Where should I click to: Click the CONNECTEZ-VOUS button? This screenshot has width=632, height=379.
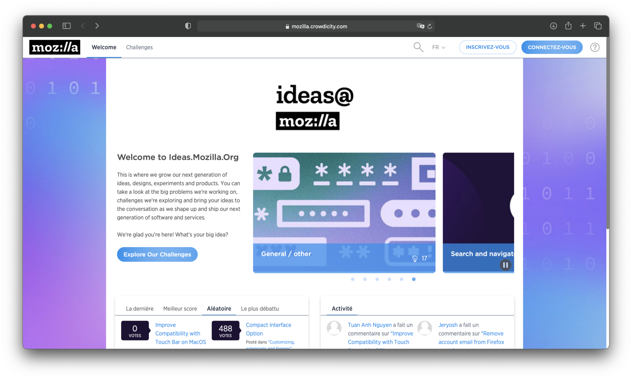(x=552, y=47)
